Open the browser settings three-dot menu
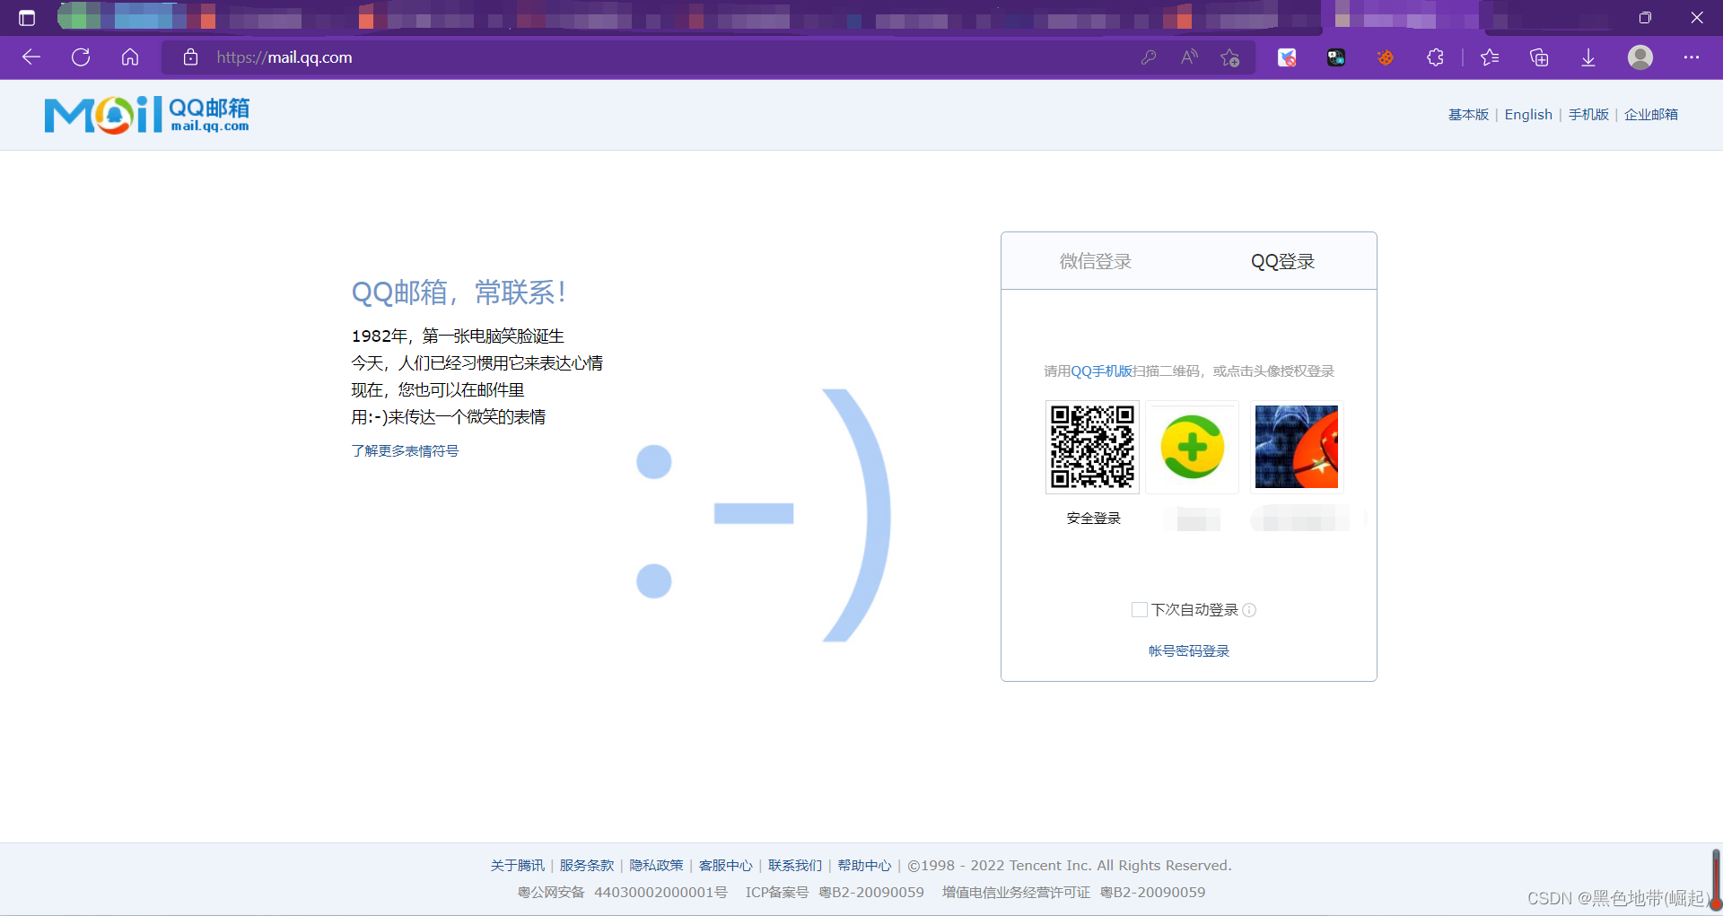The image size is (1723, 916). 1692,57
